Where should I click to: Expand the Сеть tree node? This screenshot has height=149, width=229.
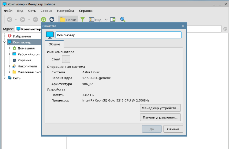(5, 78)
